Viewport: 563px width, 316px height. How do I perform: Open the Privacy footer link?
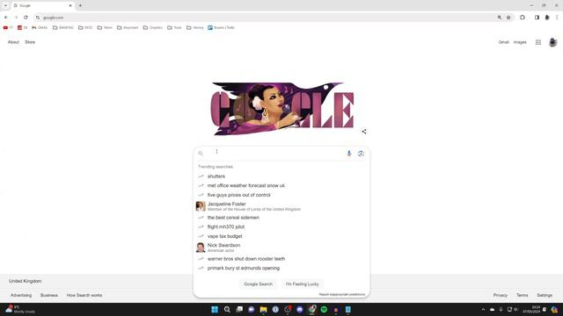(x=501, y=295)
